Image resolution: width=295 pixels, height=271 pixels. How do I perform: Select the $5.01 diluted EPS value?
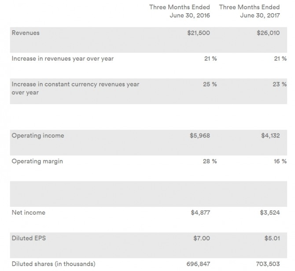271,238
